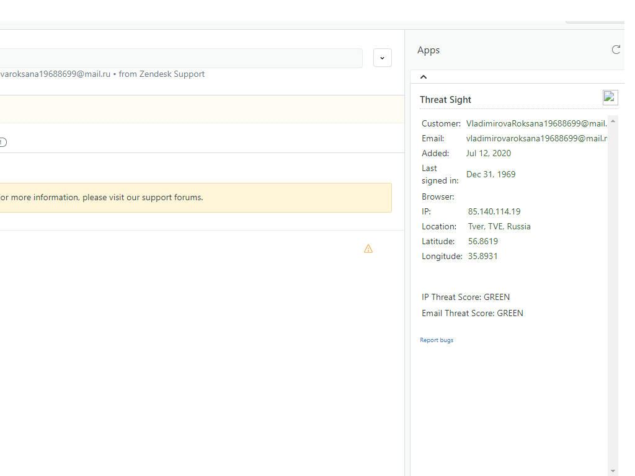Collapse the Threat Sight app section
The image size is (635, 476).
(424, 77)
